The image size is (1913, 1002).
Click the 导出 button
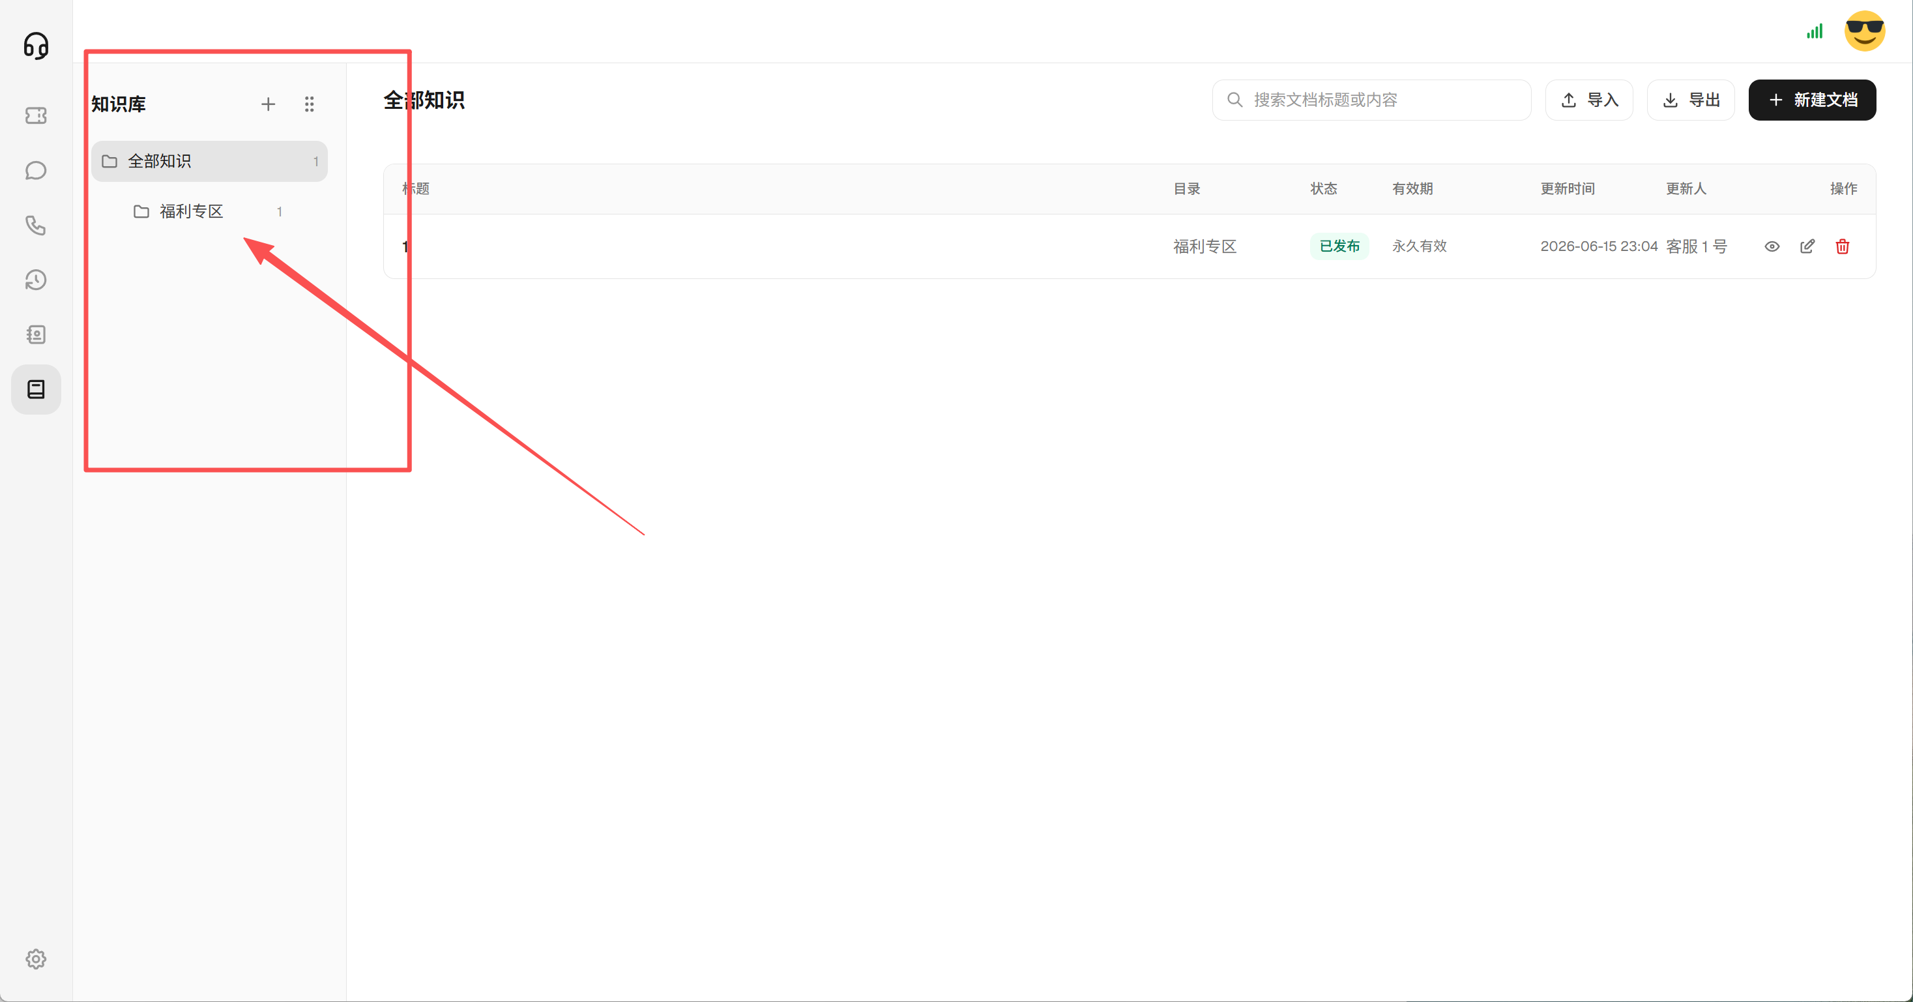(x=1690, y=100)
